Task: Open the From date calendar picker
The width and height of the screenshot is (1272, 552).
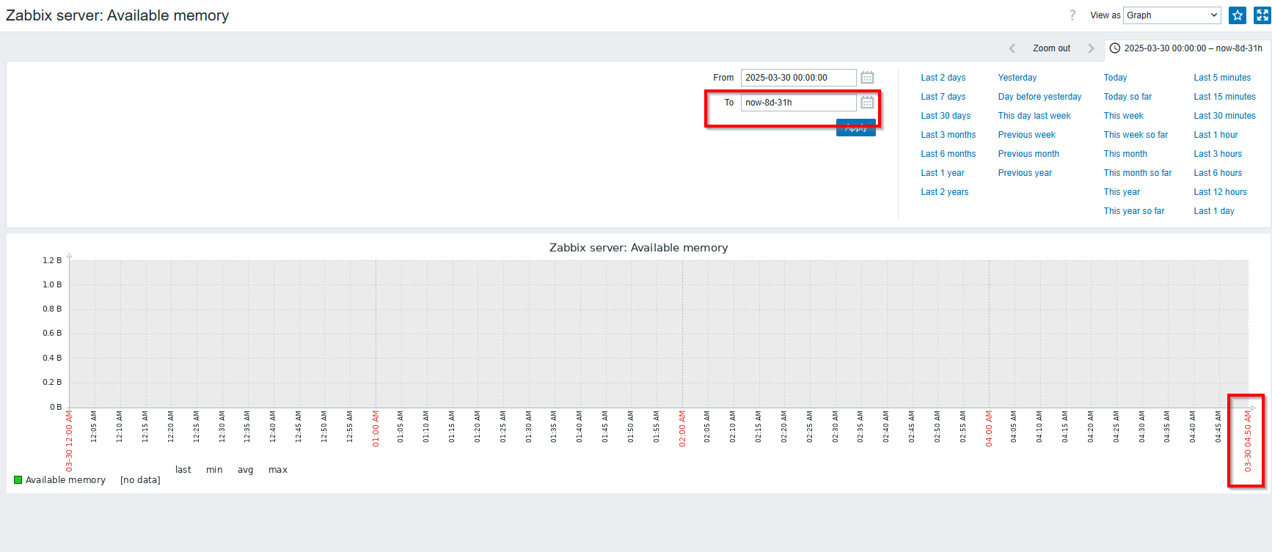Action: coord(867,78)
